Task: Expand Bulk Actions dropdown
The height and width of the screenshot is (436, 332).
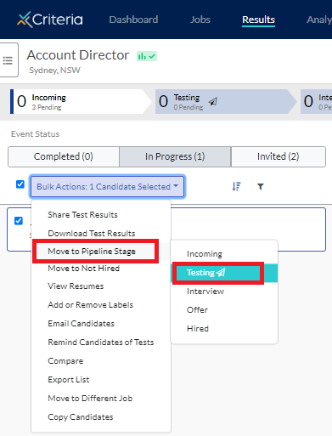Action: pos(108,186)
